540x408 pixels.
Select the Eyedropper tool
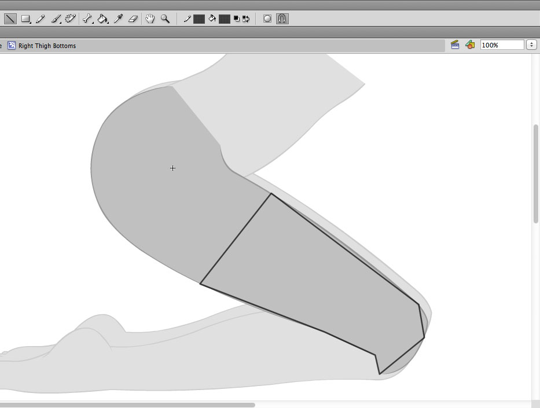click(x=118, y=19)
